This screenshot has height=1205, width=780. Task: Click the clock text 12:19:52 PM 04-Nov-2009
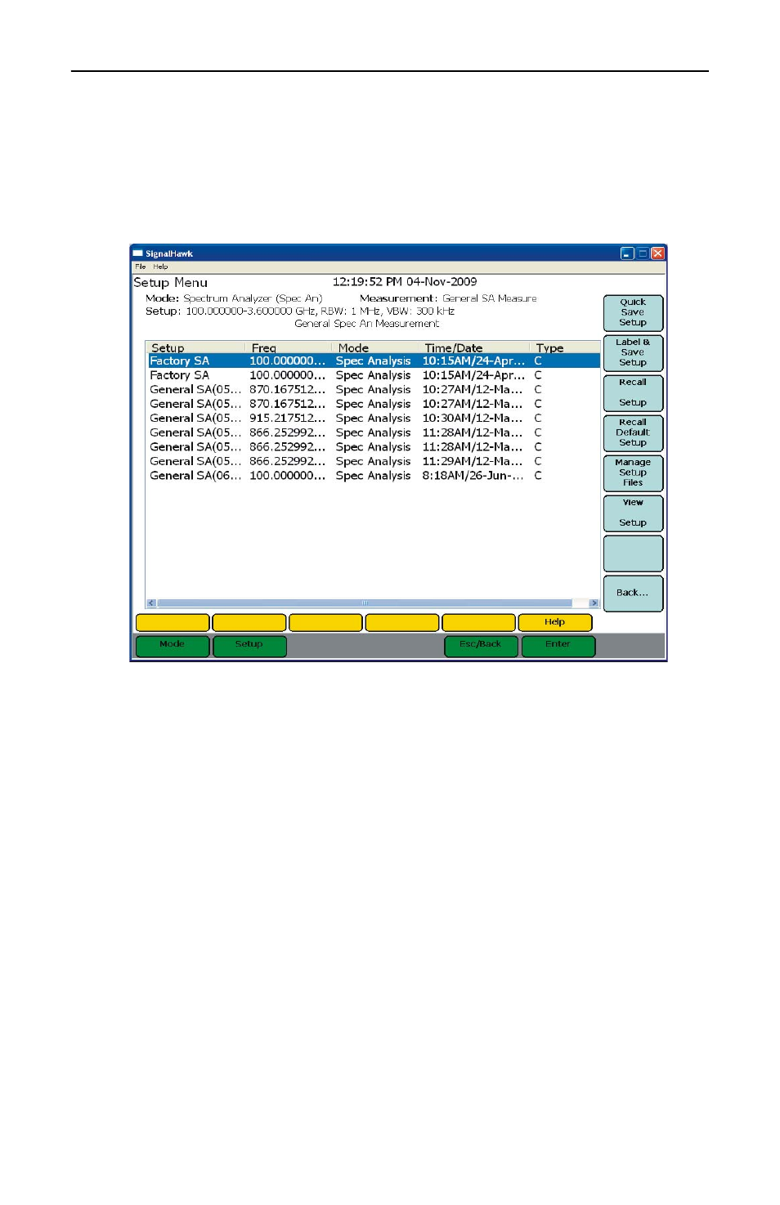click(x=405, y=282)
